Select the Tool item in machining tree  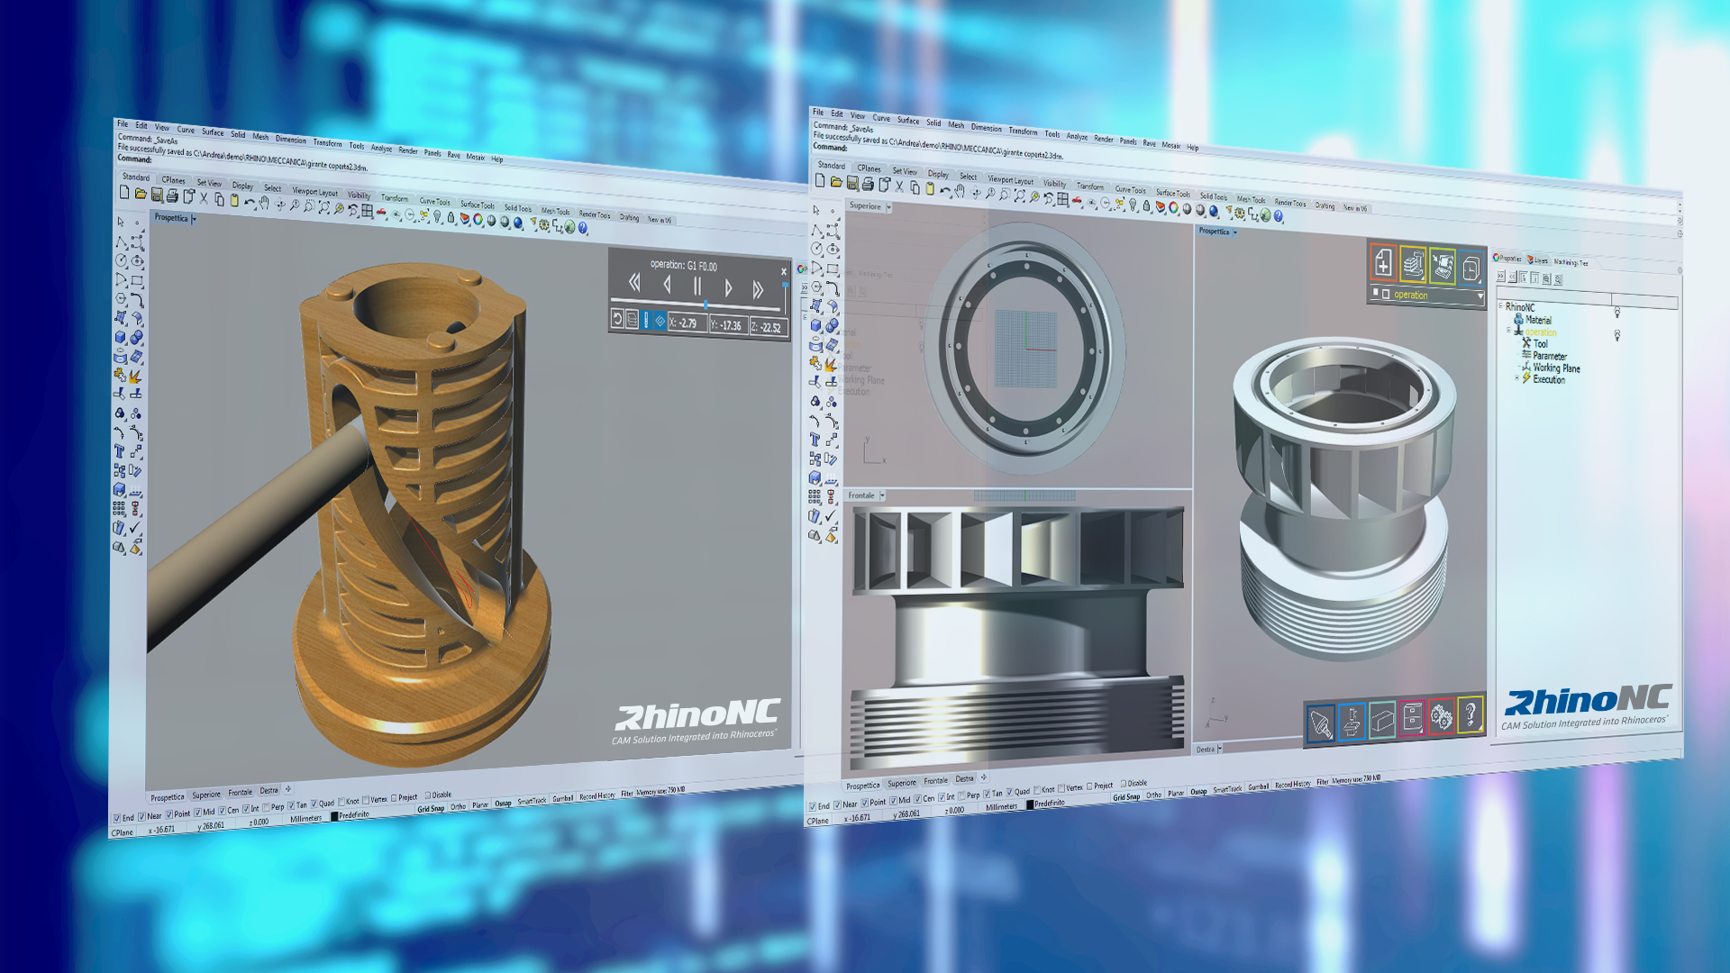pos(1540,343)
